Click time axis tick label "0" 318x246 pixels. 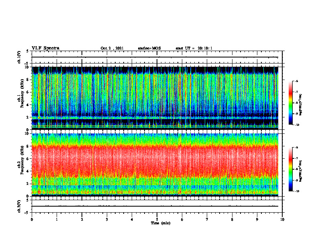32,219
